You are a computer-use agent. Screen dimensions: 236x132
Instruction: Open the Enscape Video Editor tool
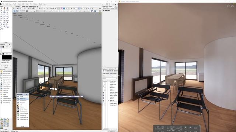[x=6, y=86]
